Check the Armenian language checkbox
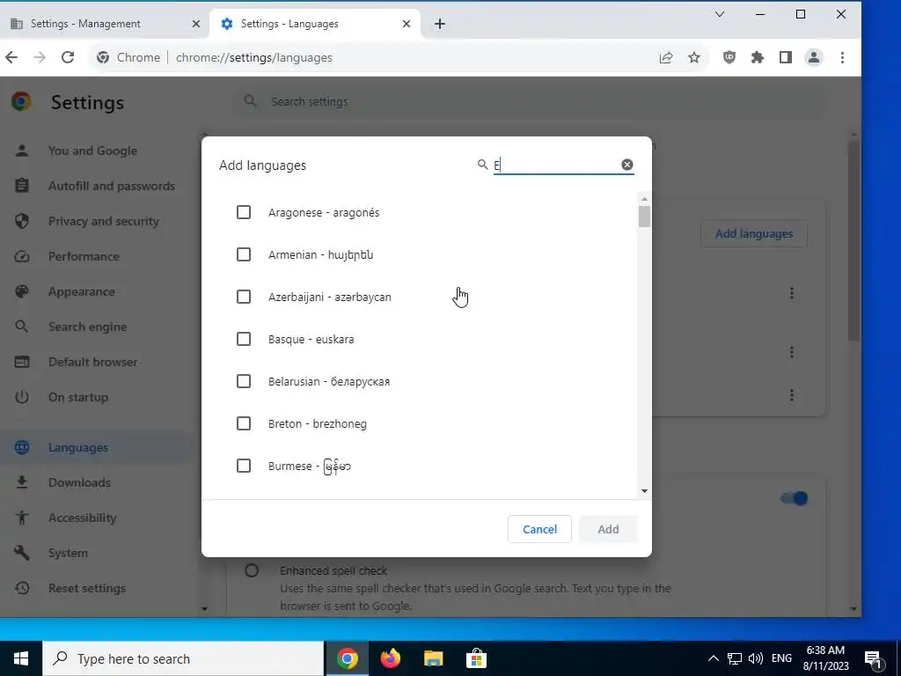 tap(244, 254)
